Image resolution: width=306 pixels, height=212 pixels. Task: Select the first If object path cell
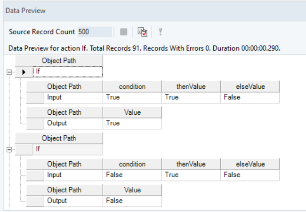coord(68,72)
